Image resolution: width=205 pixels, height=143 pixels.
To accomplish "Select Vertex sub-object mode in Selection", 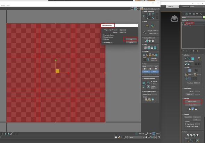I will tap(186, 59).
